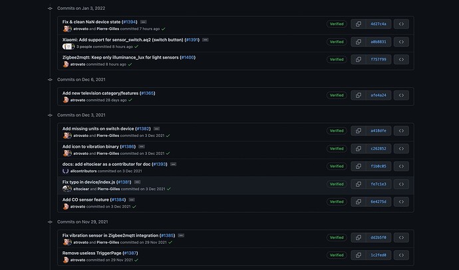The width and height of the screenshot is (459, 270).
Task: Show build status check for Fix & clean NaN commit
Action: 164,29
